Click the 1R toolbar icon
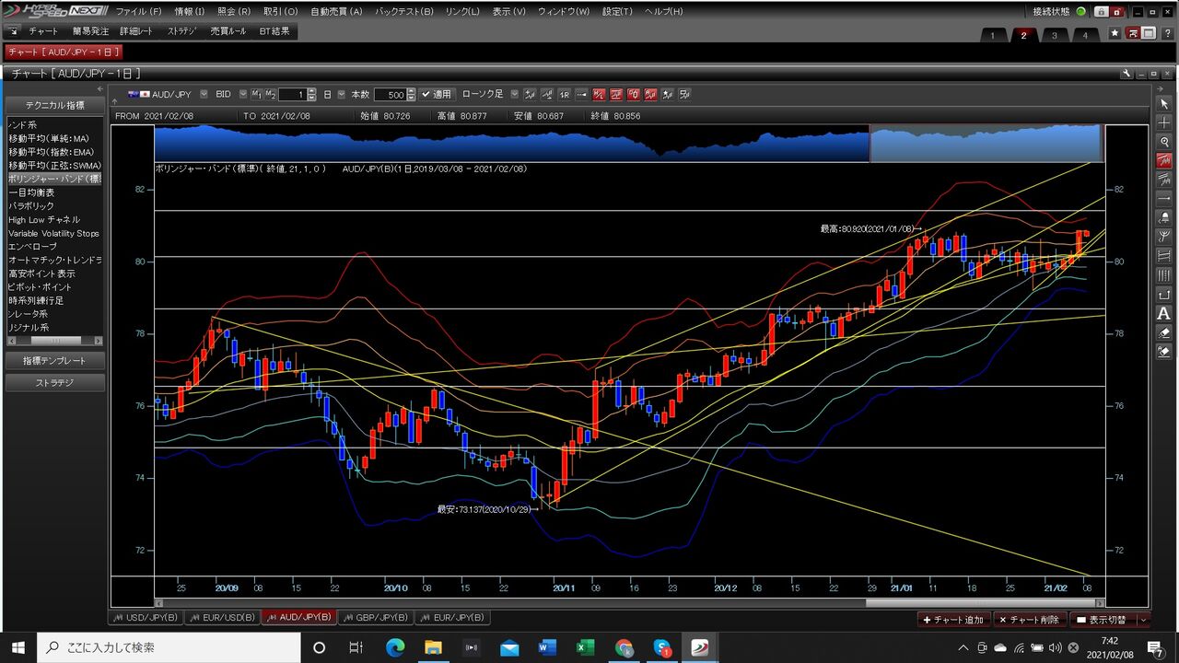Image resolution: width=1179 pixels, height=663 pixels. 565,94
